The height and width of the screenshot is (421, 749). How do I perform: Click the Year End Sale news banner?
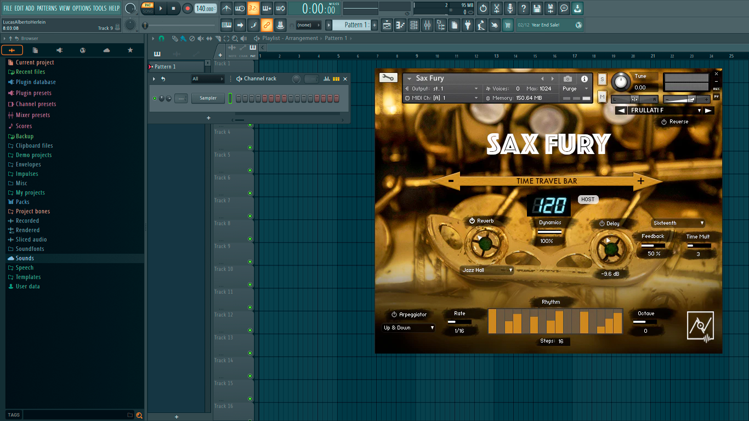[x=549, y=25]
